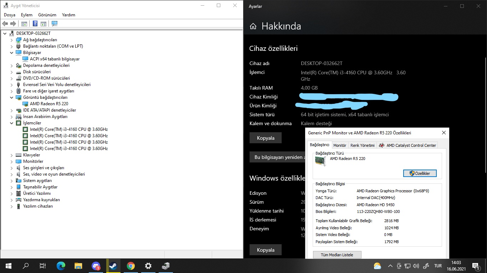This screenshot has height=273, width=487.
Task: Click the weather icon in system tray
Action: [x=377, y=266]
